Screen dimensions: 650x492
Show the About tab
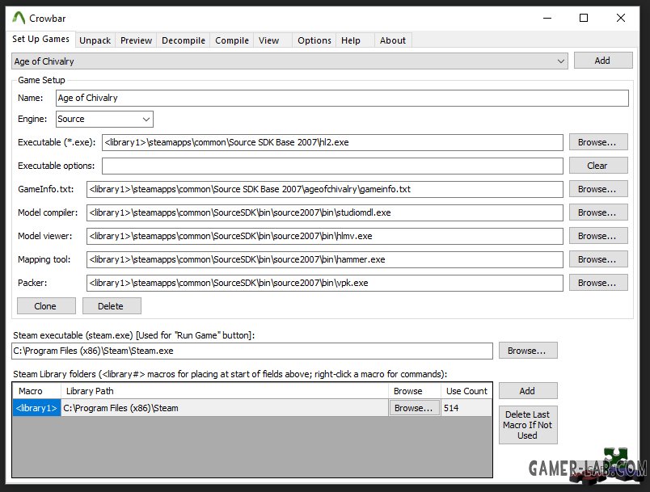pos(393,40)
